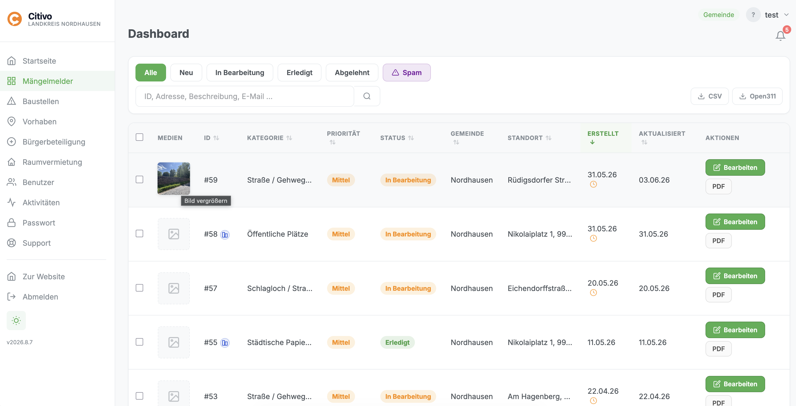Image resolution: width=796 pixels, height=406 pixels.
Task: Select the In Bearbeitung filter tab
Action: [240, 73]
